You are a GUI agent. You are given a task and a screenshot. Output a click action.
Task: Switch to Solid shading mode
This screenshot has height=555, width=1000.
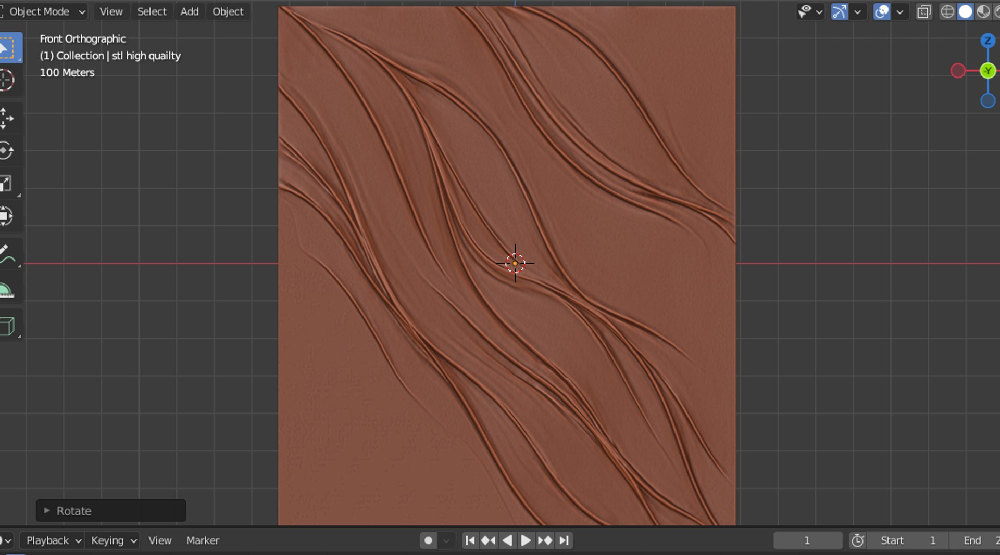965,11
